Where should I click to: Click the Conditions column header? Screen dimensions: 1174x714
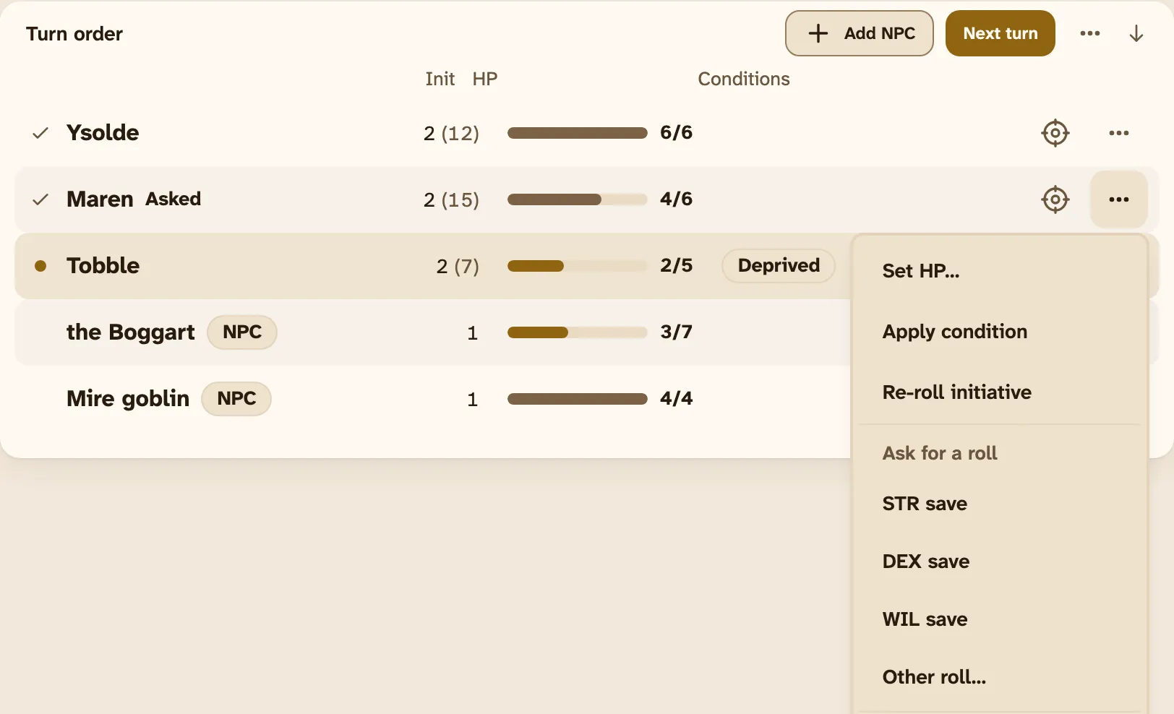(x=744, y=79)
